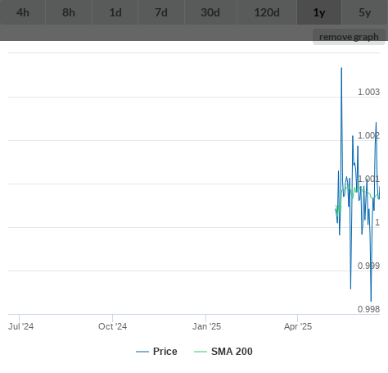Click the 0.998 y-axis label
Screen dimensions: 388x373
(368, 309)
